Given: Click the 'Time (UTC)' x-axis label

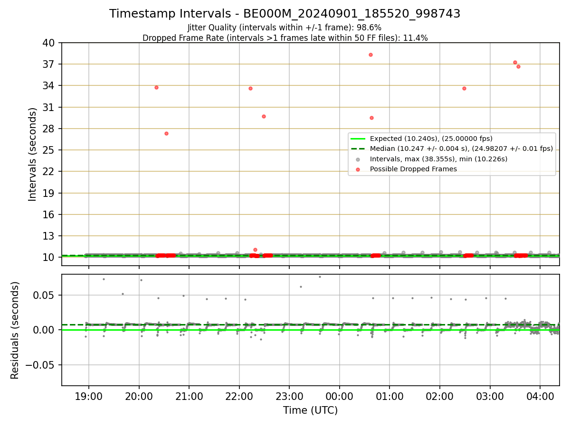Looking at the screenshot, I should click(311, 410).
